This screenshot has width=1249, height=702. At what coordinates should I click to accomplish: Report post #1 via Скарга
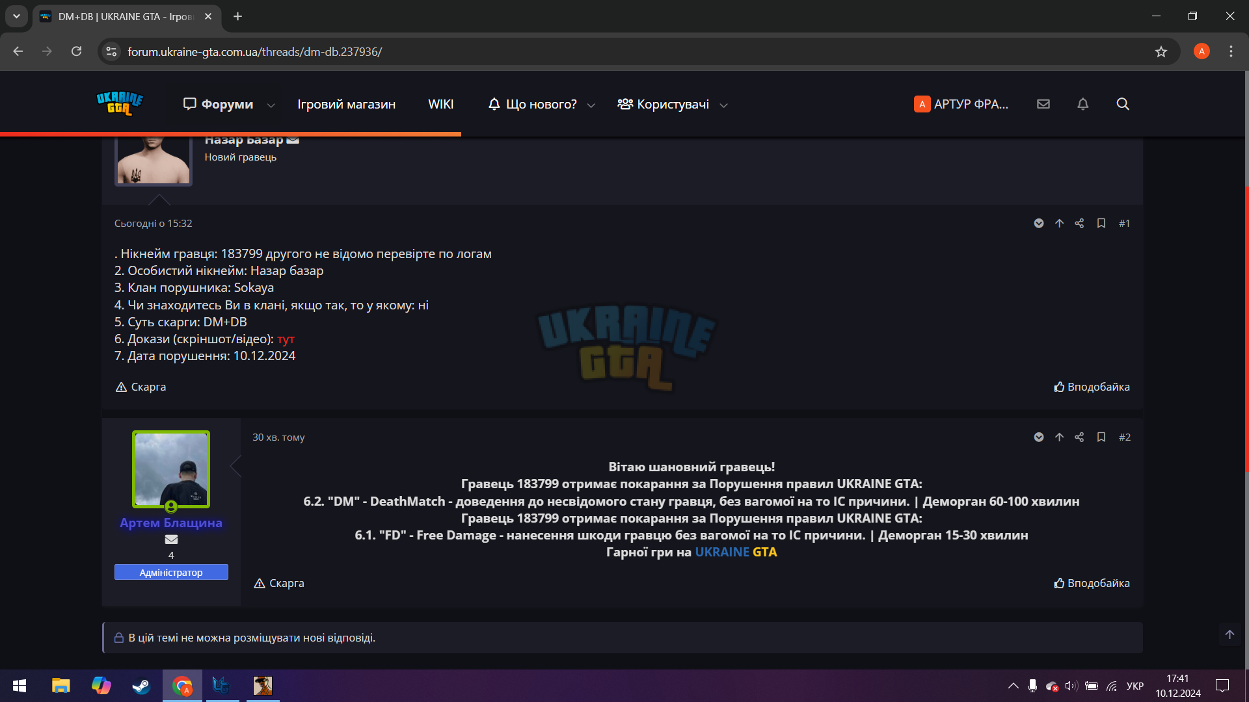coord(141,387)
